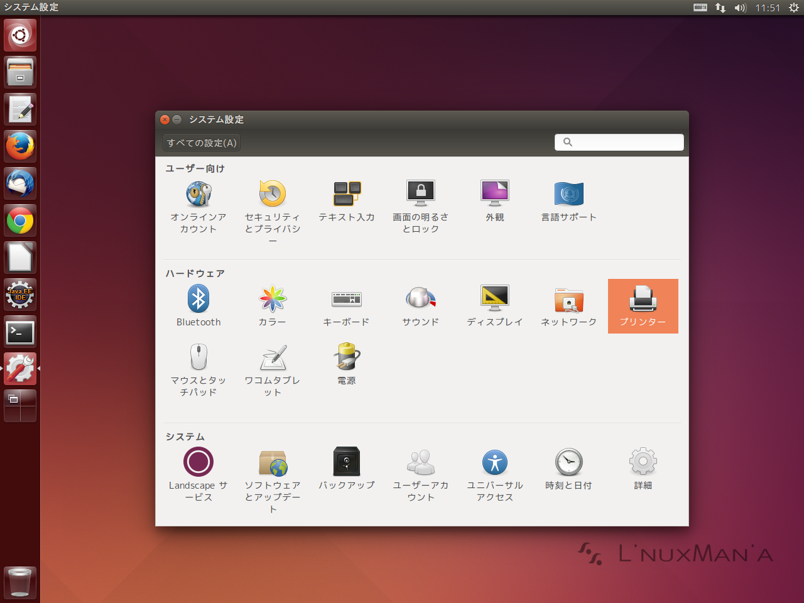
Task: Launch Google Chrome from dock
Action: (x=20, y=220)
